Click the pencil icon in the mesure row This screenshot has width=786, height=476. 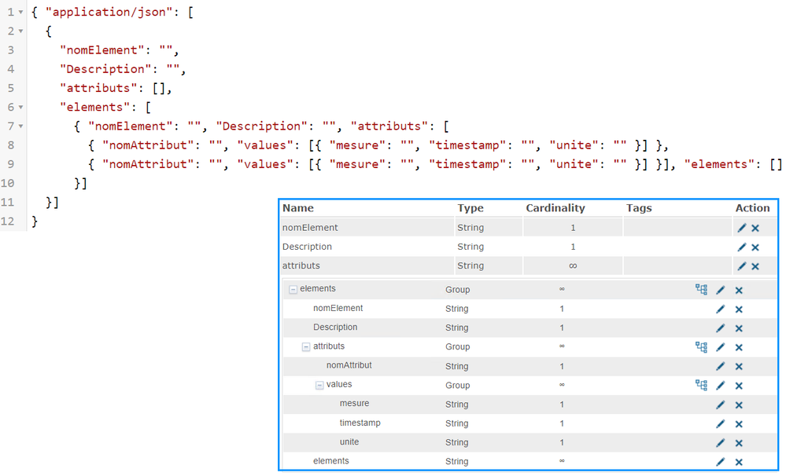[720, 405]
